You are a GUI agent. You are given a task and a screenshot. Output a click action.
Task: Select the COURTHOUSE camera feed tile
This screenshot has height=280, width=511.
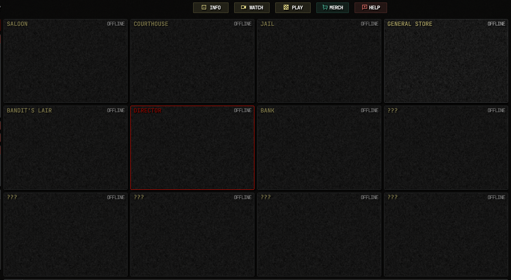(192, 61)
